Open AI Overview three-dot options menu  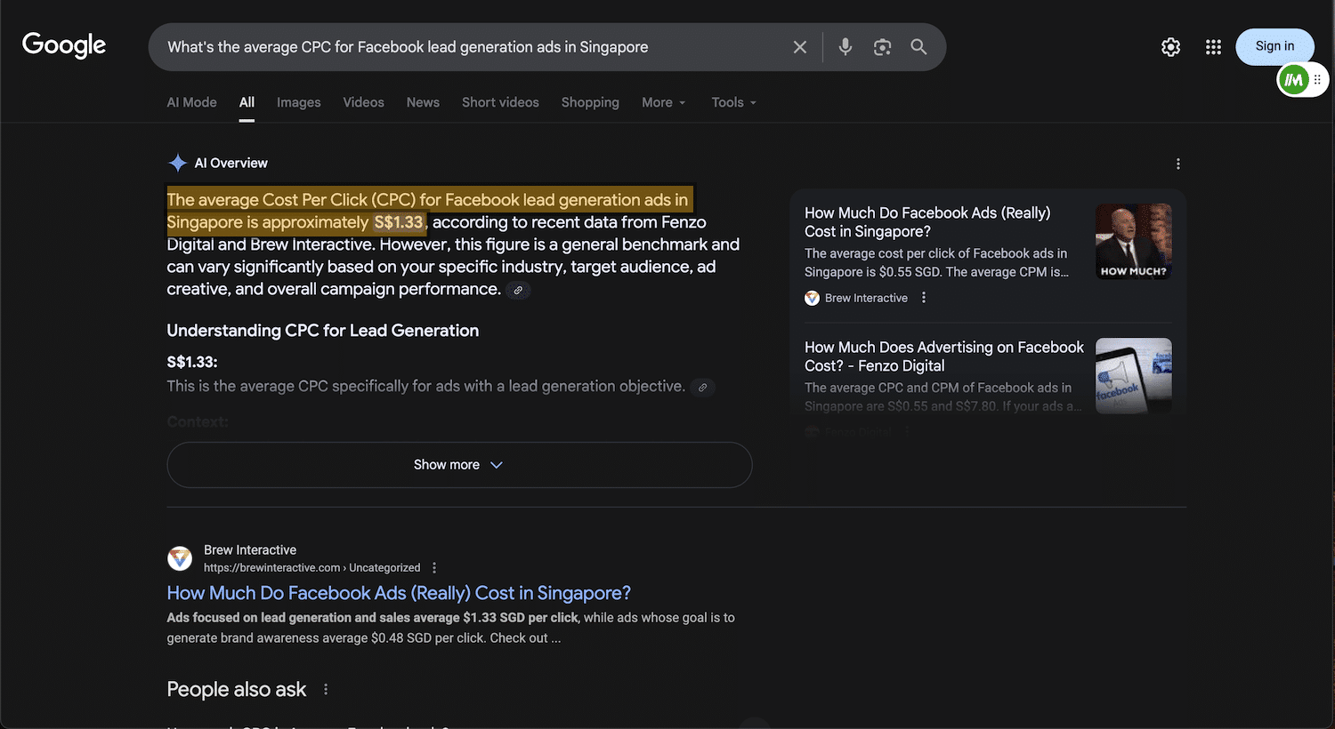(x=1177, y=164)
